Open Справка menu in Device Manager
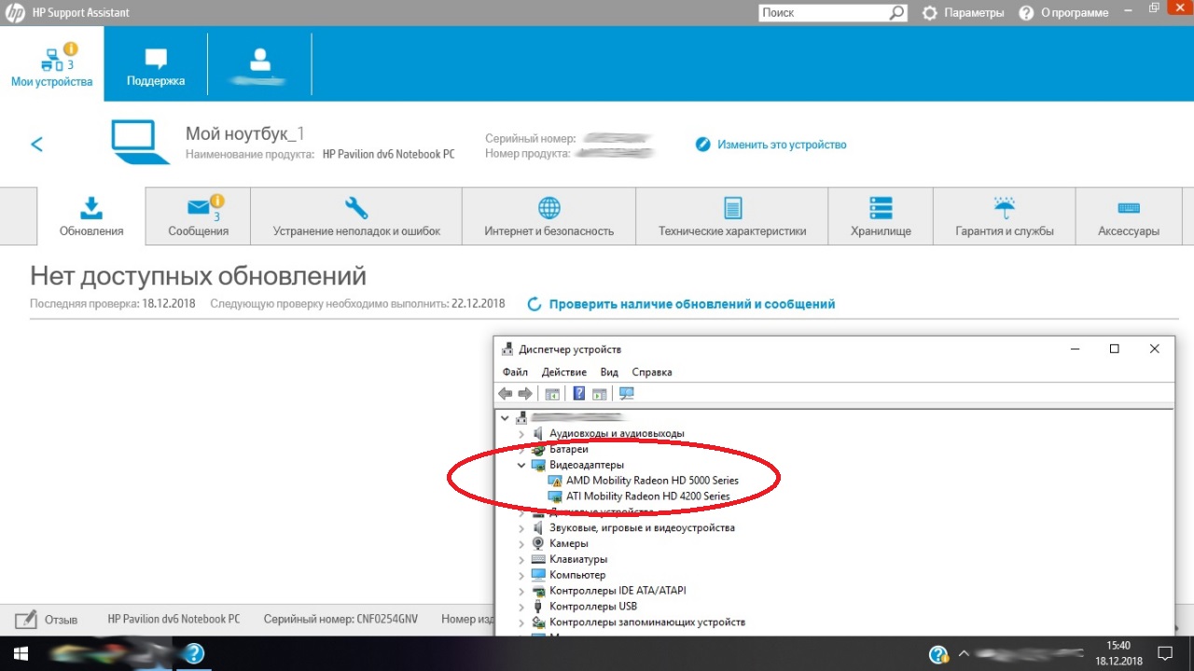 [651, 371]
